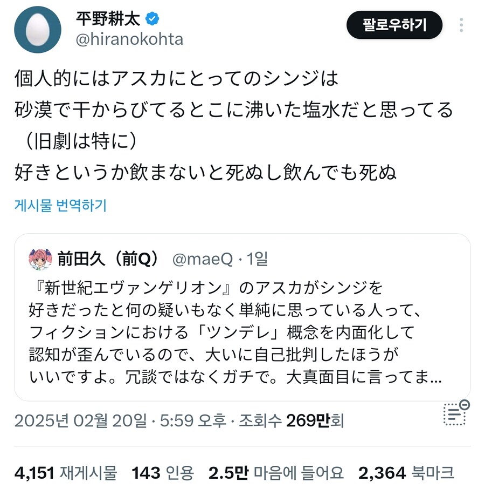This screenshot has width=485, height=496.
Task: Translate the post via 게시물 번역하기
Action: click(x=59, y=206)
